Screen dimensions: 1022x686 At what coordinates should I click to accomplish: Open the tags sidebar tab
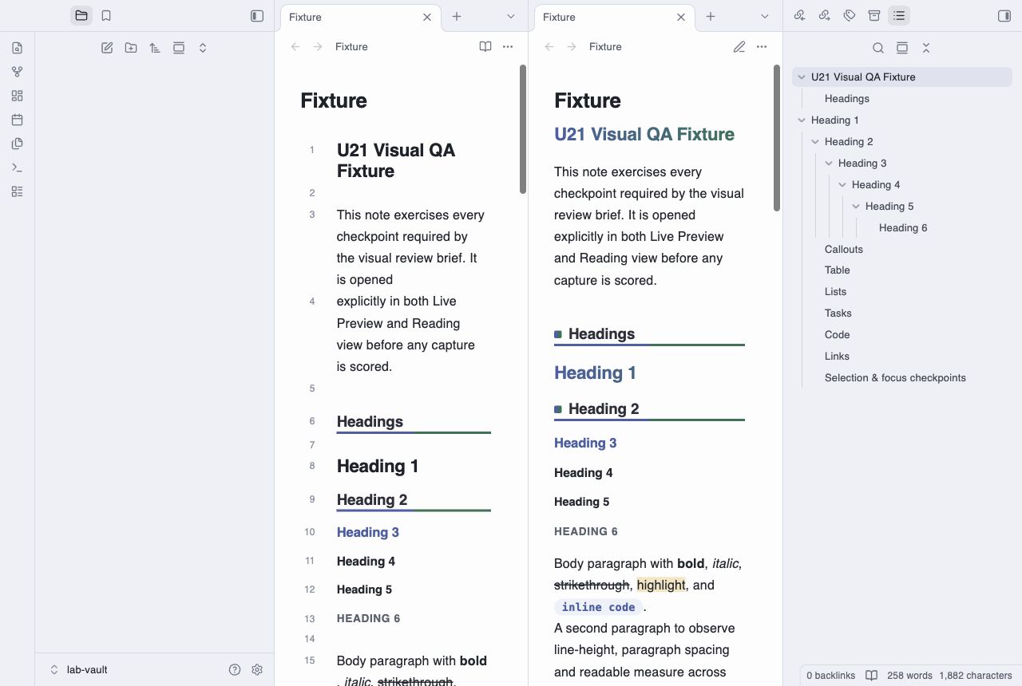click(x=850, y=16)
